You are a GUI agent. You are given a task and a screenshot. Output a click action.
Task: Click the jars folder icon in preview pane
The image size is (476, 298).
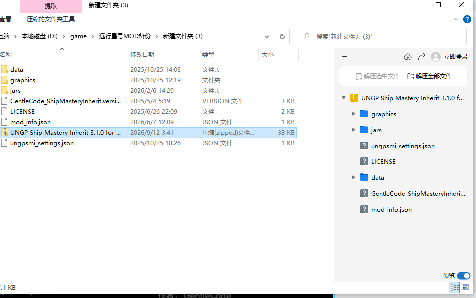pos(364,130)
